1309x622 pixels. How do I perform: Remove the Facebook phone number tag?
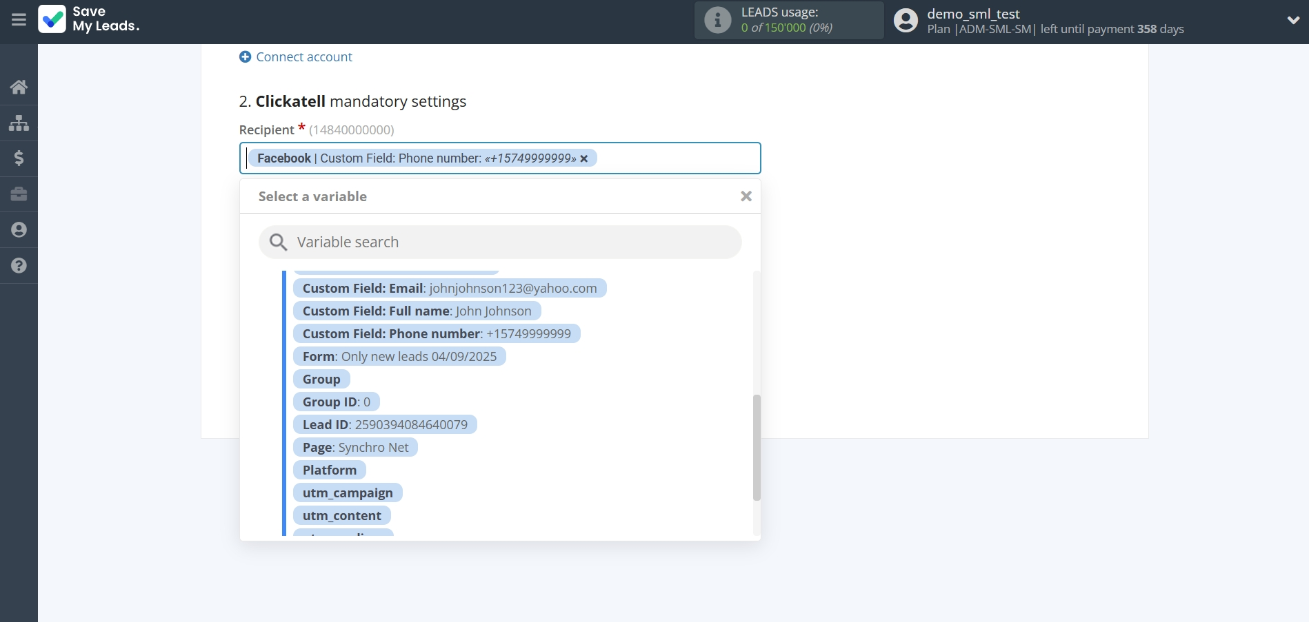(584, 159)
